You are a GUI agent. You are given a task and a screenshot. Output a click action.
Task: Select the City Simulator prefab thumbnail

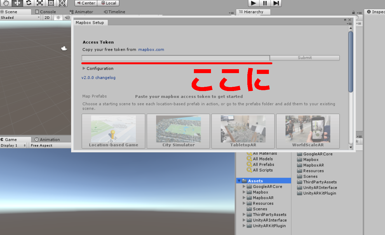point(178,131)
